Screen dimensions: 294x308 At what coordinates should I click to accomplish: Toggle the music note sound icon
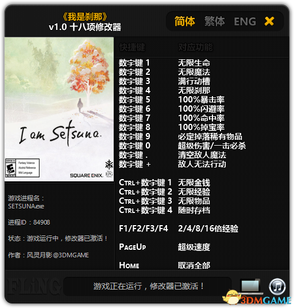(277, 286)
